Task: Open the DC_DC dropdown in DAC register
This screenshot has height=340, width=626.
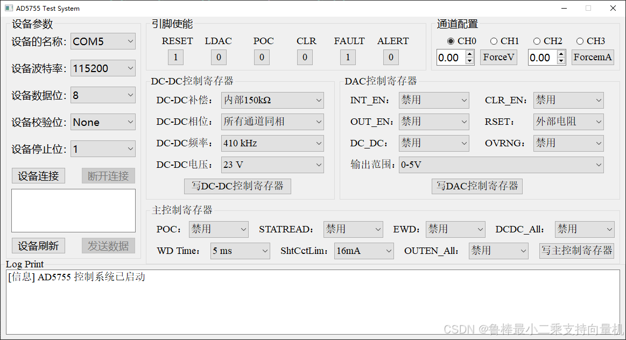Action: 434,143
